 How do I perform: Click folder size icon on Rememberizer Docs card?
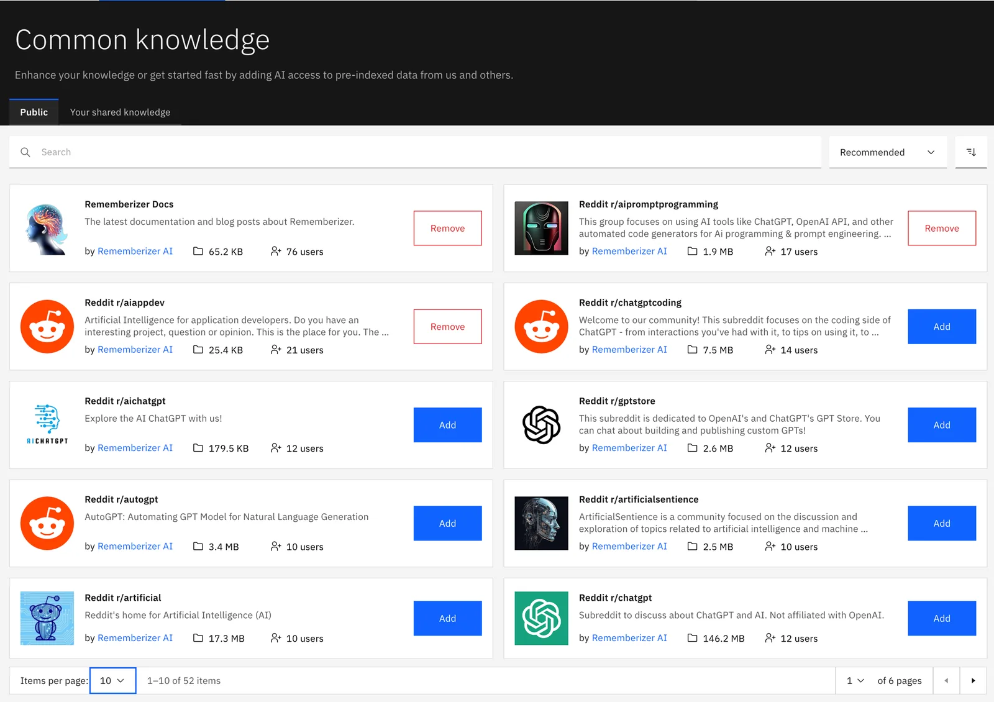point(198,252)
